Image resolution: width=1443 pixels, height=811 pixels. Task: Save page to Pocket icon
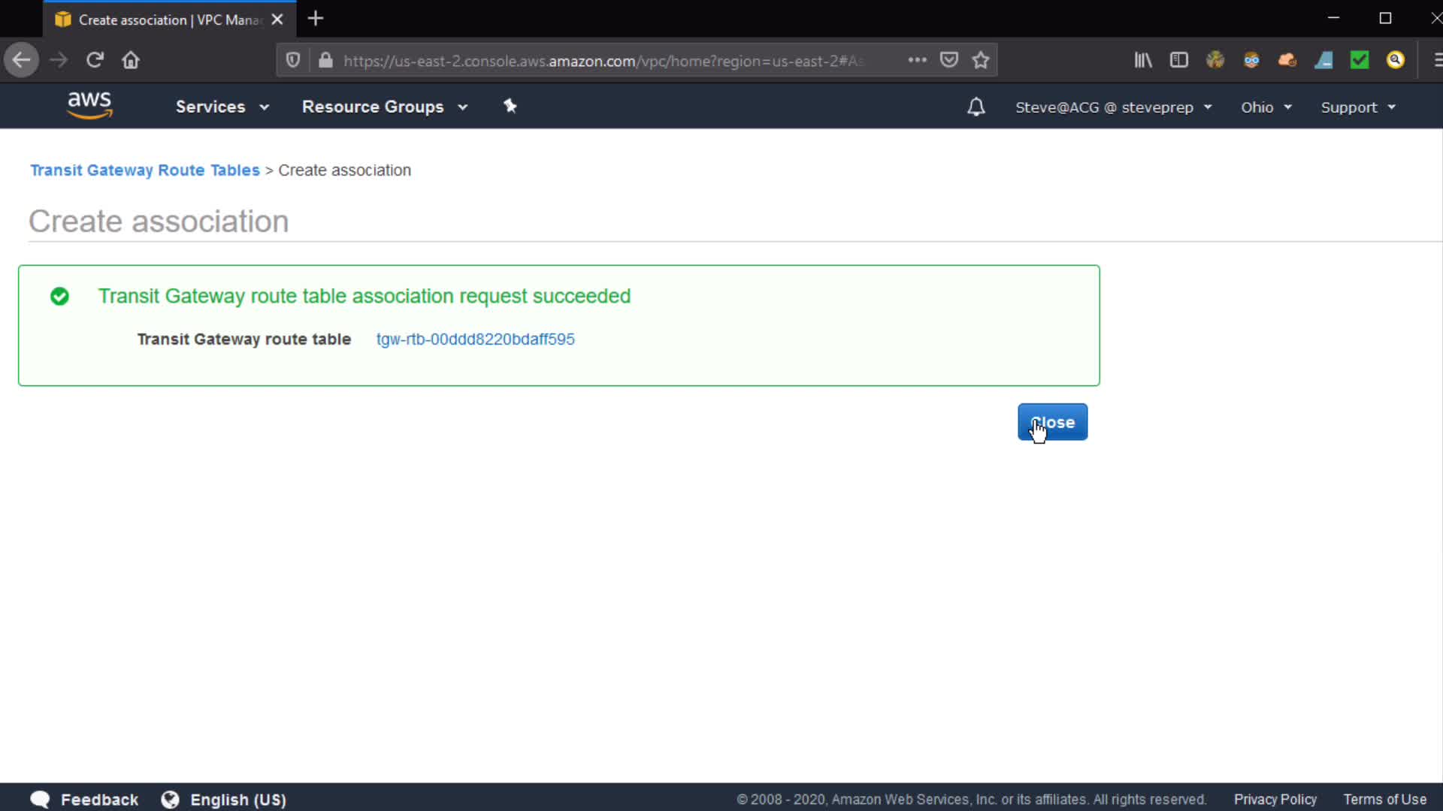[x=949, y=60]
